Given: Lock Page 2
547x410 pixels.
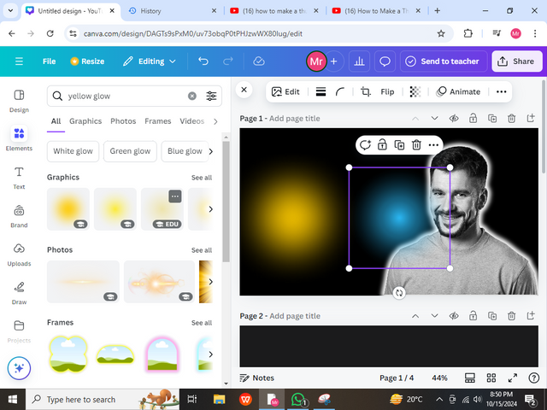Looking at the screenshot, I should pyautogui.click(x=473, y=316).
